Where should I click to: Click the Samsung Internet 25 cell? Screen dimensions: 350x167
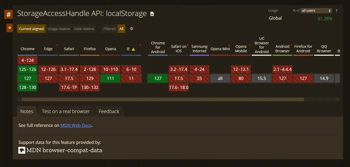point(199,79)
